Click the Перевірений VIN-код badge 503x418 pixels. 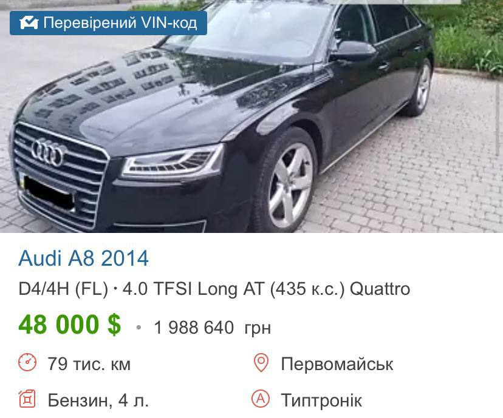pyautogui.click(x=108, y=22)
